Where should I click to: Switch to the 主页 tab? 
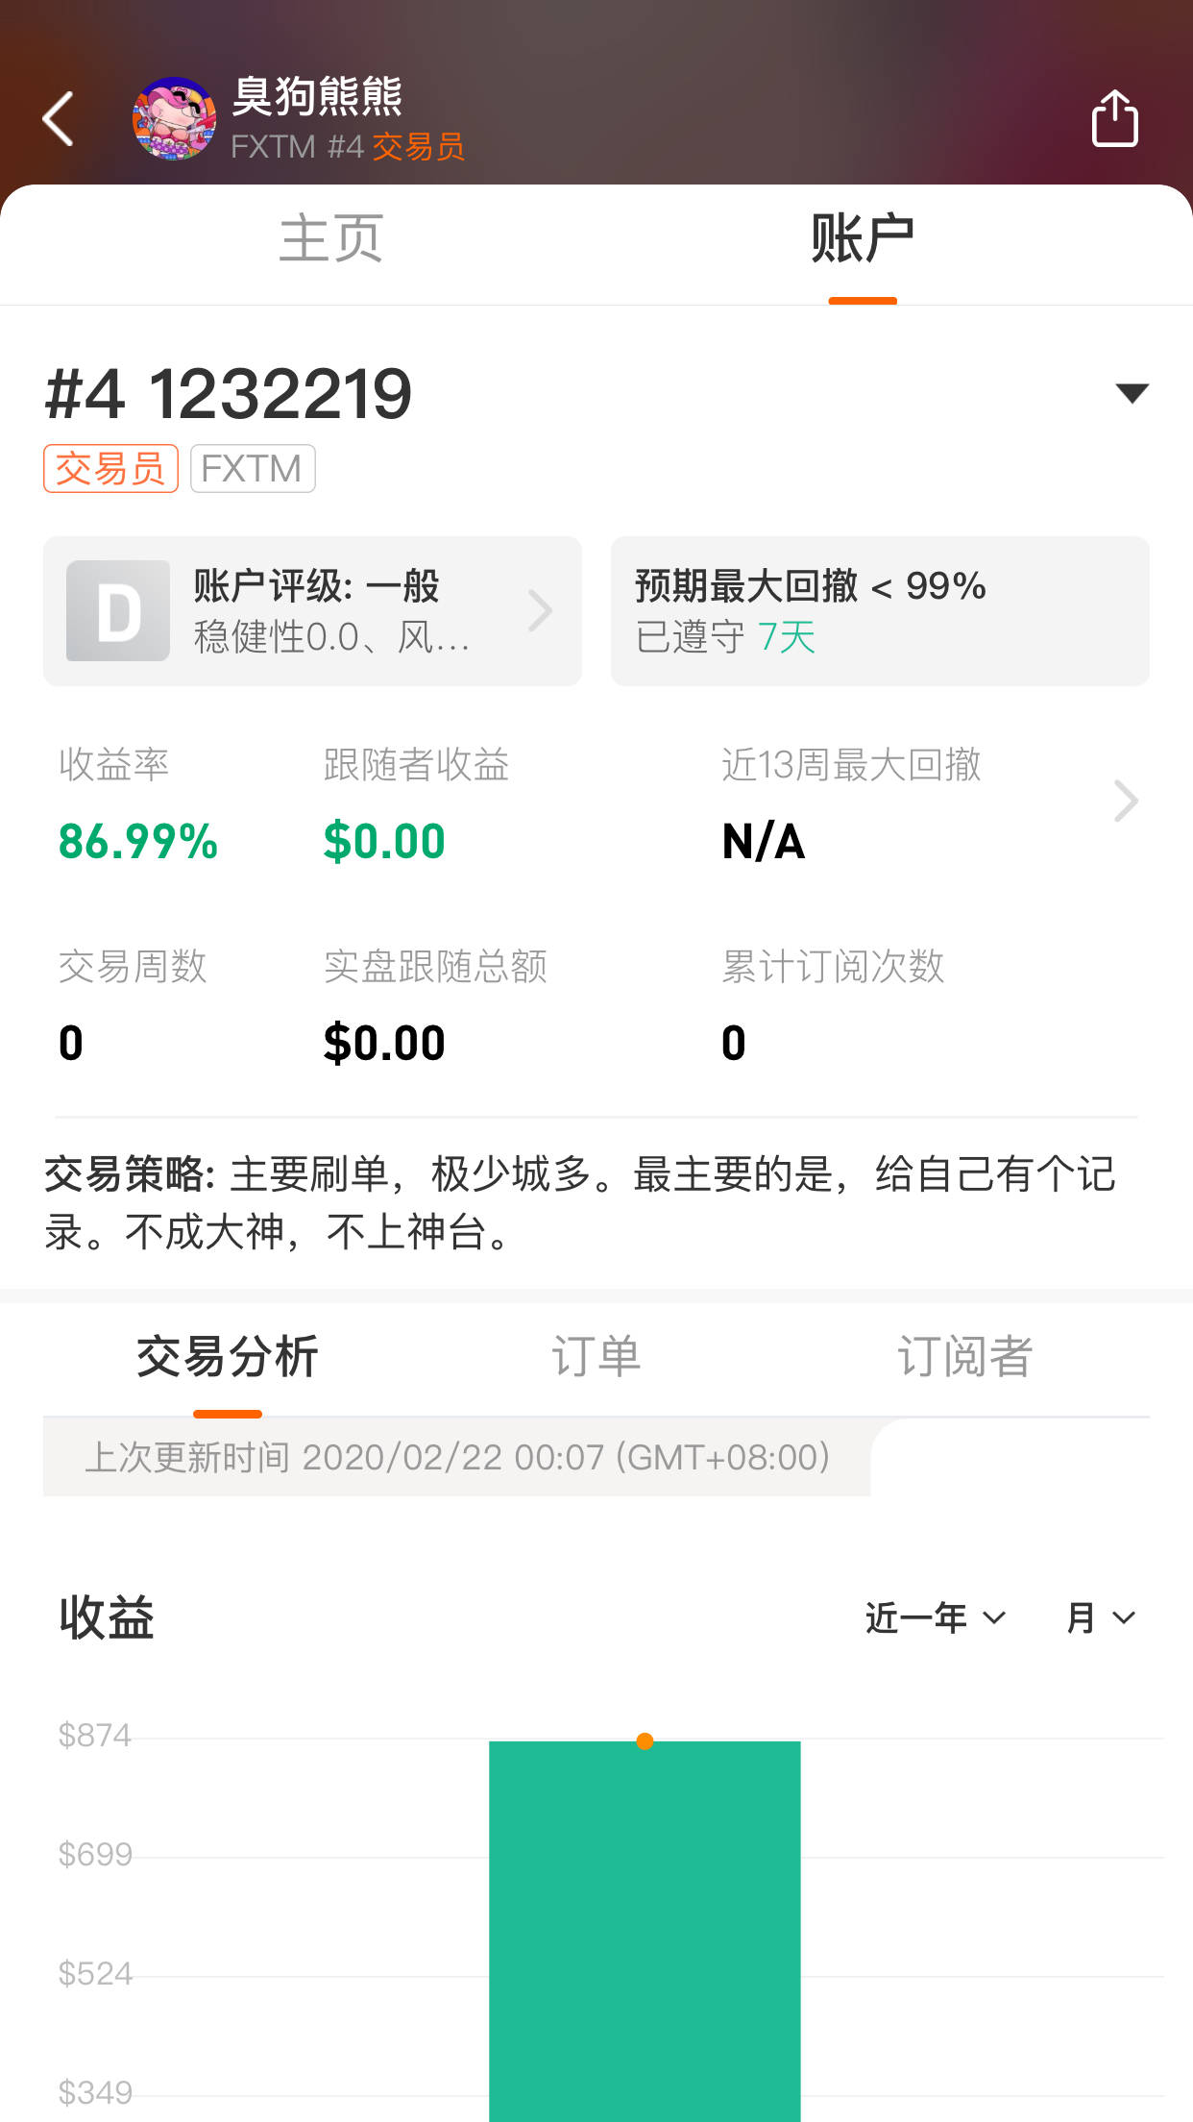[331, 239]
